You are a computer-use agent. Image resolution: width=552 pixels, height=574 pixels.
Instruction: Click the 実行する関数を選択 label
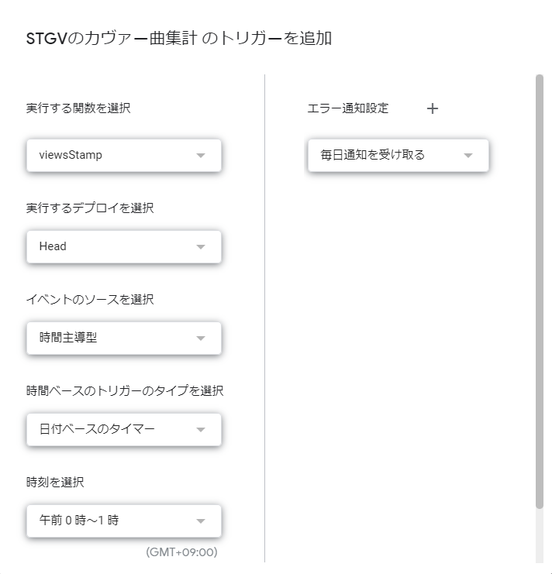click(x=78, y=108)
